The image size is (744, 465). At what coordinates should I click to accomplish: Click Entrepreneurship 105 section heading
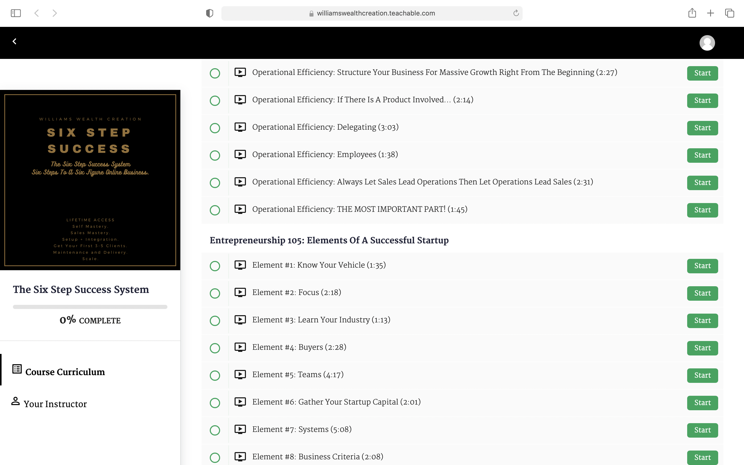point(329,240)
